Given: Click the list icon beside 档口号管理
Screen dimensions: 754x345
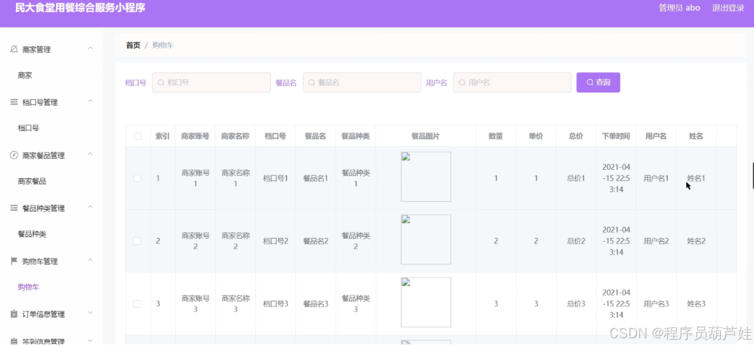Looking at the screenshot, I should coord(14,102).
